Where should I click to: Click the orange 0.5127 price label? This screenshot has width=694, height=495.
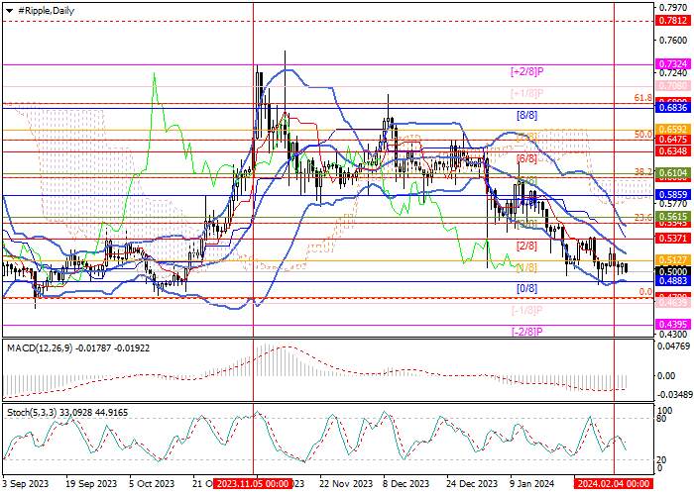point(673,259)
